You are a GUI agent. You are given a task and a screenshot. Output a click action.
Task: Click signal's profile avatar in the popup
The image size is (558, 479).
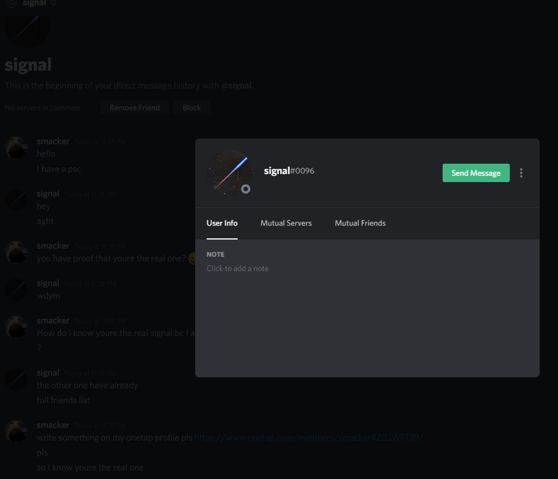tap(230, 172)
